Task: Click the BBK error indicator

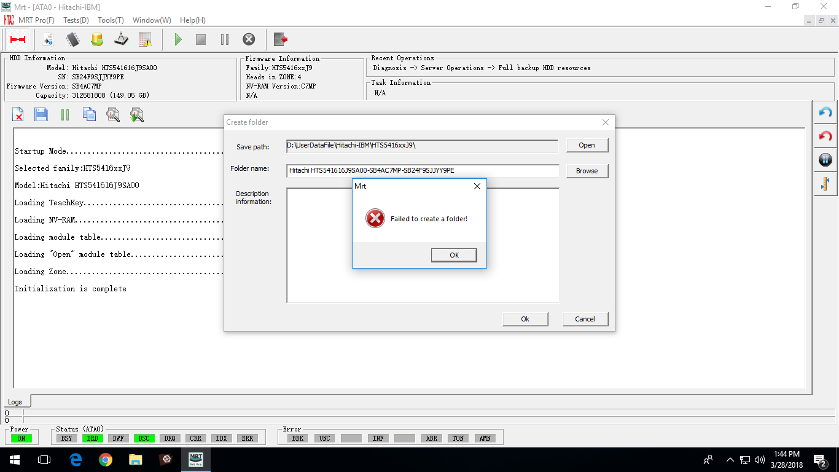Action: click(298, 438)
